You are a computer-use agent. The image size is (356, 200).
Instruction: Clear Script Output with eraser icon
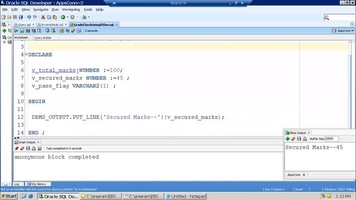click(x=22, y=148)
